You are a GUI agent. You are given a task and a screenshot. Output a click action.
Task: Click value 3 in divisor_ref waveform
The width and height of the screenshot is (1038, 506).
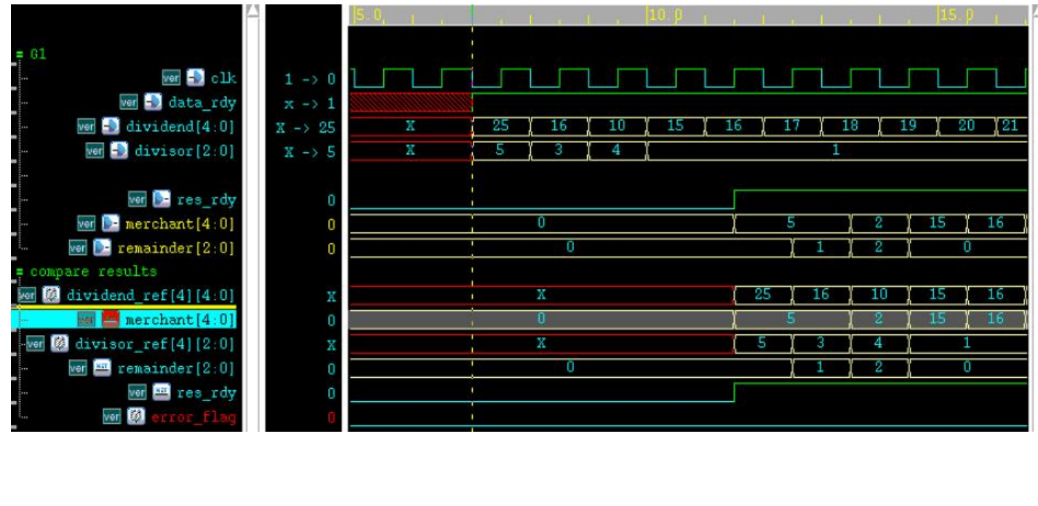coord(820,342)
